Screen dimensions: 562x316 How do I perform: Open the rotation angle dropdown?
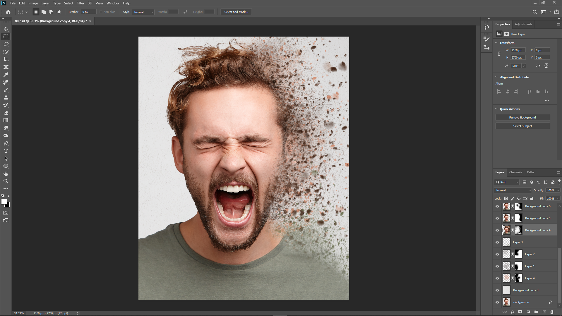click(524, 66)
